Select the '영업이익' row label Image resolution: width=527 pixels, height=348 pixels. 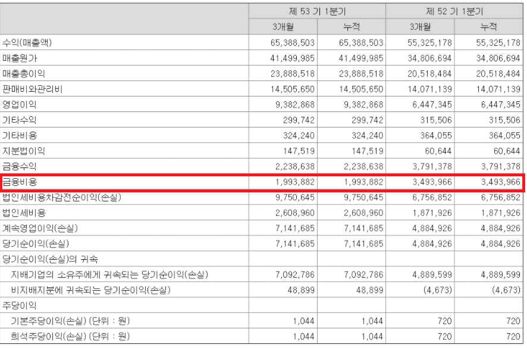19,105
